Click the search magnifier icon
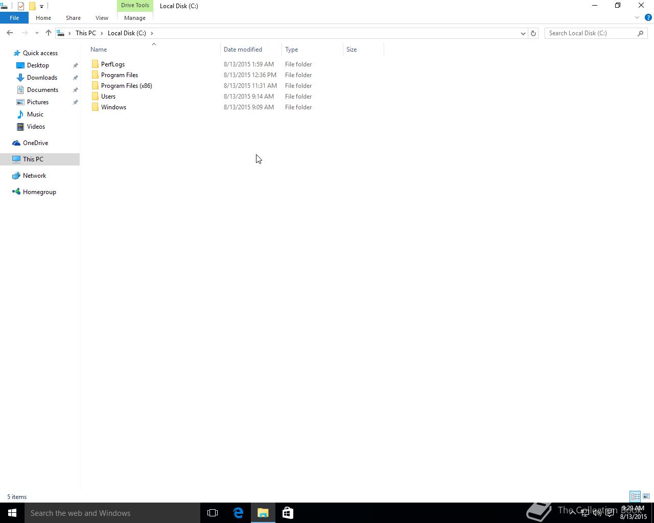 [640, 33]
